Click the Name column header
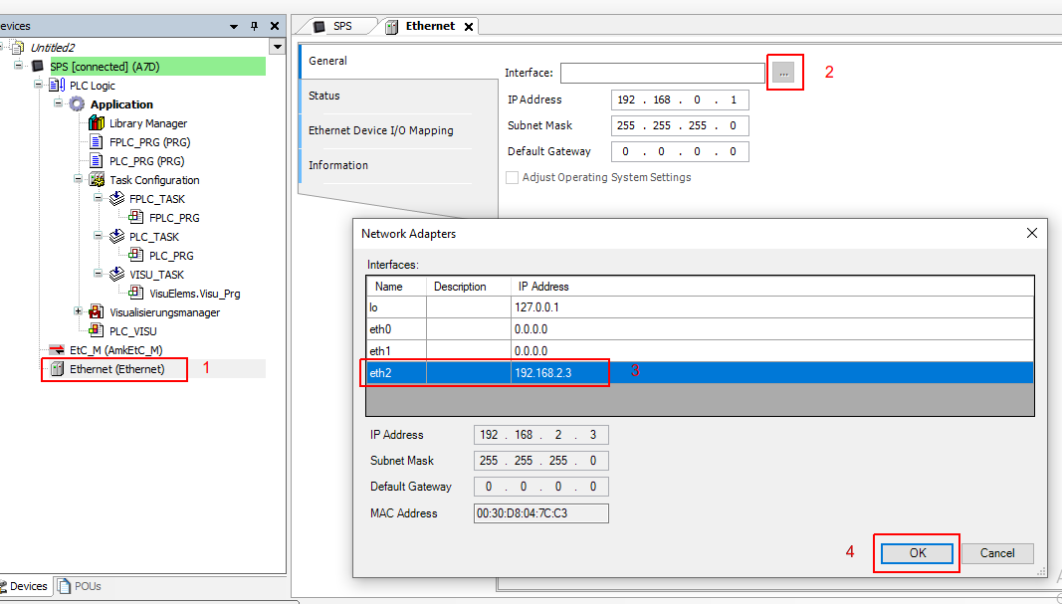This screenshot has width=1062, height=604. (396, 287)
